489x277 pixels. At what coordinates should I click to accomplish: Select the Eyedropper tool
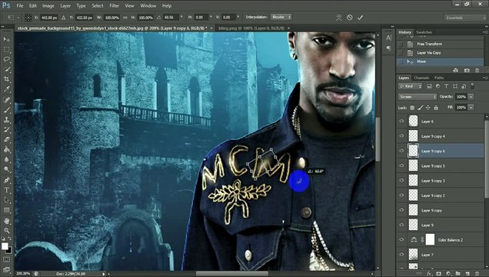coord(7,89)
